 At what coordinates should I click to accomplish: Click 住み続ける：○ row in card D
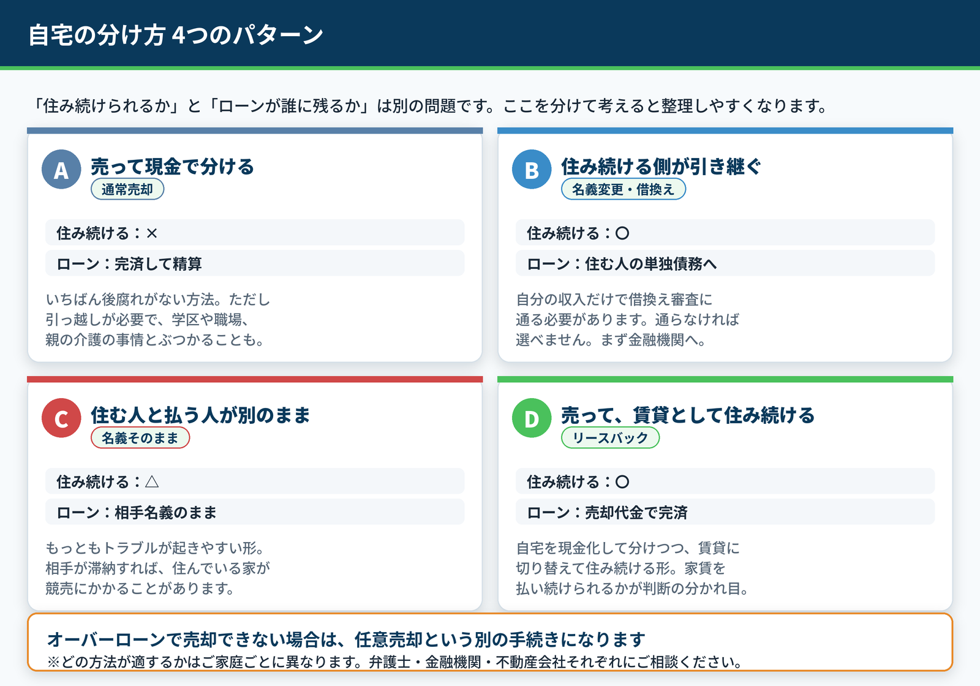click(x=725, y=481)
